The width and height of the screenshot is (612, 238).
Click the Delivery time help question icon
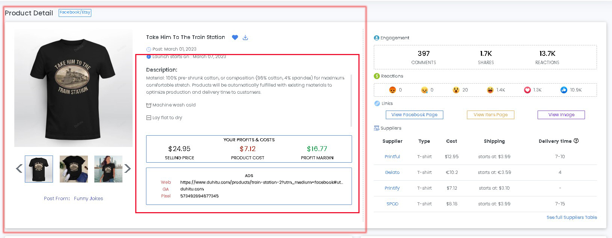pos(576,141)
